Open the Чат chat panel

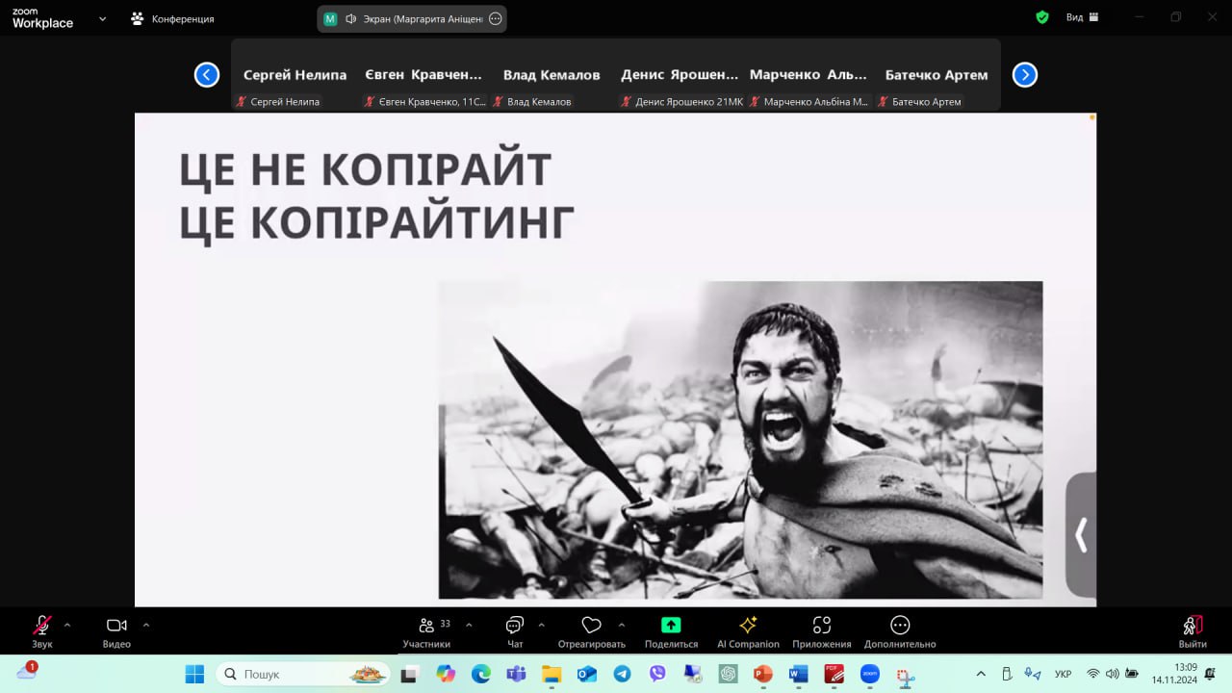(515, 627)
